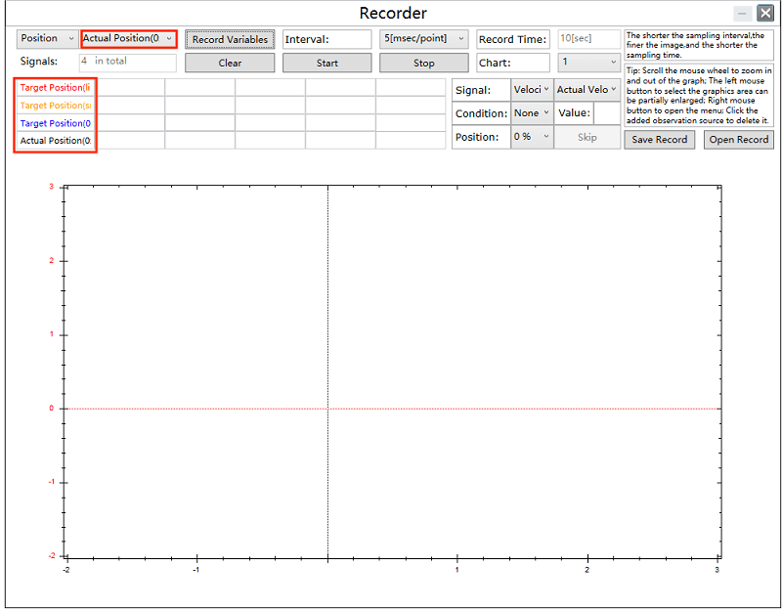The width and height of the screenshot is (782, 609).
Task: Select the red Target Position signal entry
Action: click(x=55, y=87)
